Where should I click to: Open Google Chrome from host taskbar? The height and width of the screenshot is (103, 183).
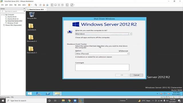[69, 100]
